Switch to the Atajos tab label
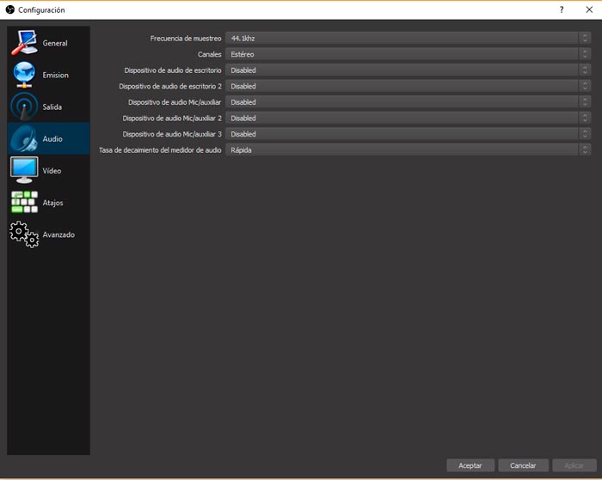 [53, 203]
